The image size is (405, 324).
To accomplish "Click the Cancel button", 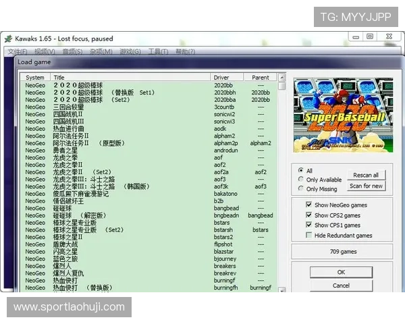I will pyautogui.click(x=341, y=286).
